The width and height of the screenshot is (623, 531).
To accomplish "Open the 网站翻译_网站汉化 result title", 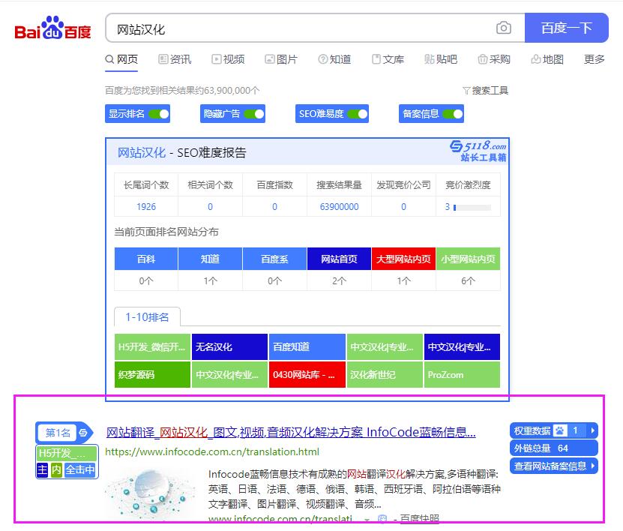I will (x=291, y=432).
